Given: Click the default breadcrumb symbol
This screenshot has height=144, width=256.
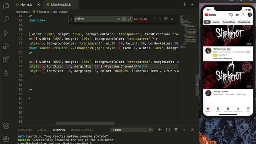Looking at the screenshot, I should [61, 12].
